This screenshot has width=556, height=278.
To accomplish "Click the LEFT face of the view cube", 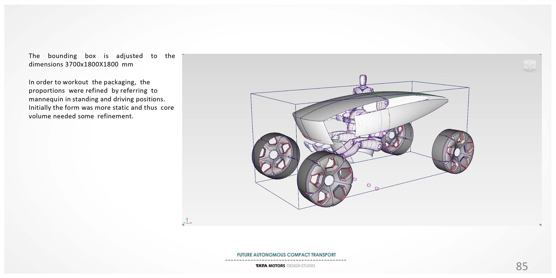I will [532, 66].
